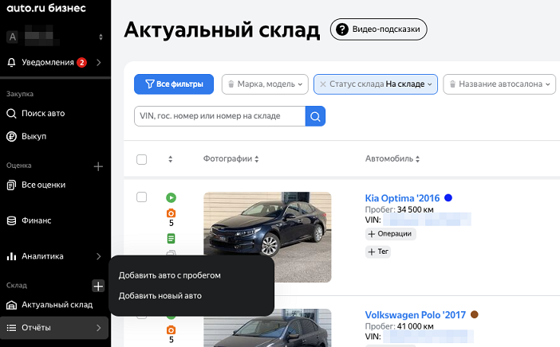The image size is (560, 347).
Task: Click the Операции button for Kia Optima
Action: (390, 234)
